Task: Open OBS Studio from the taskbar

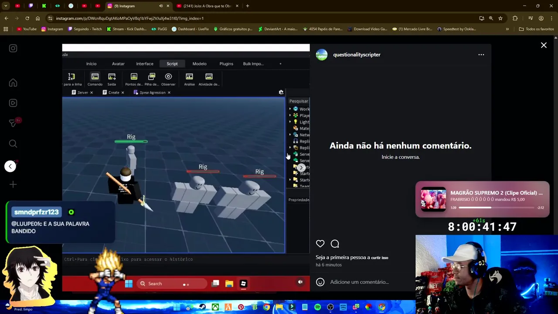Action: click(x=330, y=307)
